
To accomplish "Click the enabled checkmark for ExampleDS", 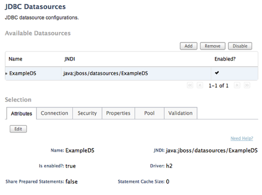I will click(x=217, y=73).
